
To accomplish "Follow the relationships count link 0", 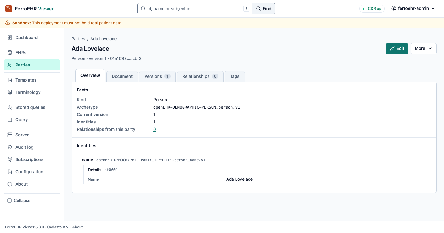I will pos(154,129).
